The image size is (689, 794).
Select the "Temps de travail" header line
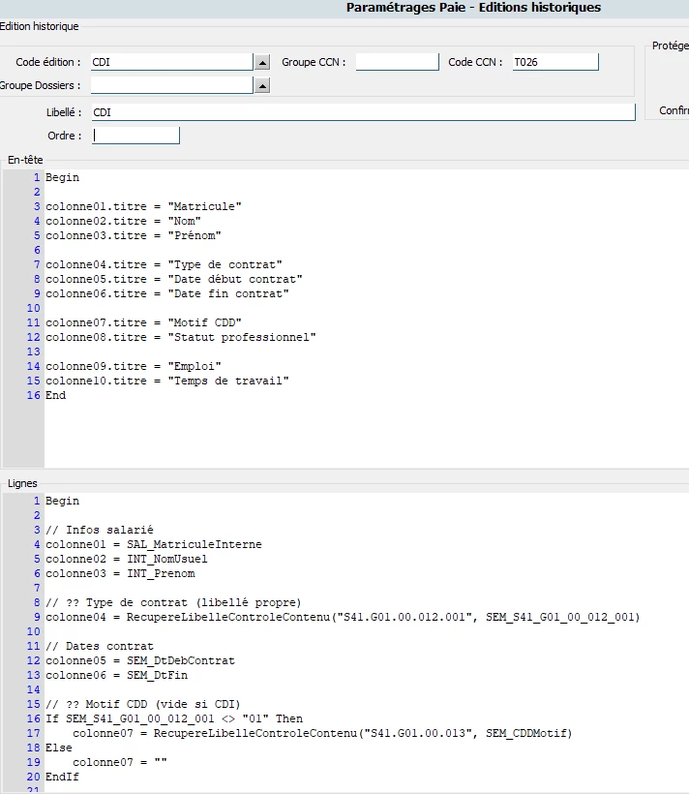coord(166,381)
